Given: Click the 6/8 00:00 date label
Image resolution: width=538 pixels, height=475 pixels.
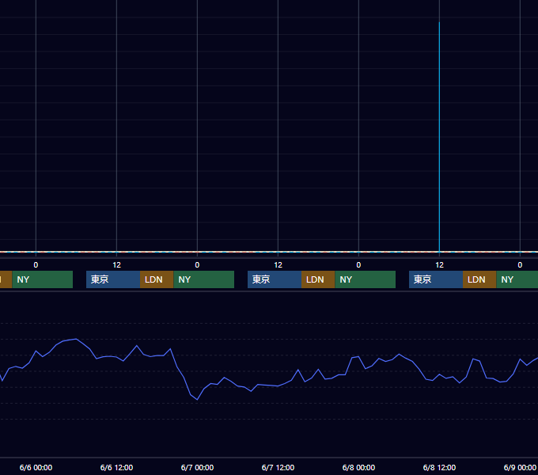Looking at the screenshot, I should [358, 467].
